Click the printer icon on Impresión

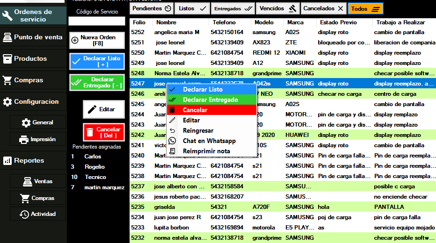(x=24, y=139)
